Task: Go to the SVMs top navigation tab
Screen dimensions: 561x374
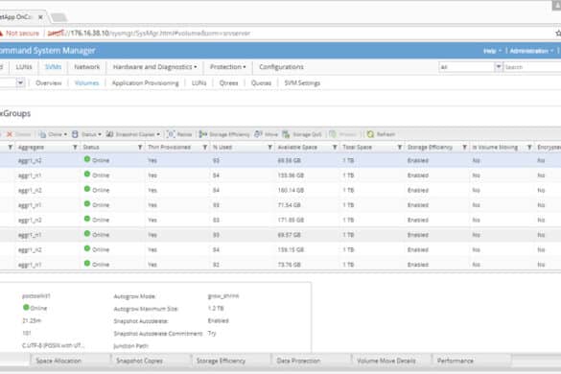Action: [54, 67]
